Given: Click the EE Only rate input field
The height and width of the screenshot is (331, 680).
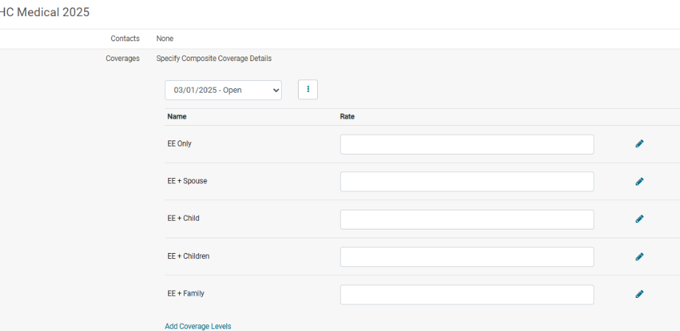Looking at the screenshot, I should (467, 144).
